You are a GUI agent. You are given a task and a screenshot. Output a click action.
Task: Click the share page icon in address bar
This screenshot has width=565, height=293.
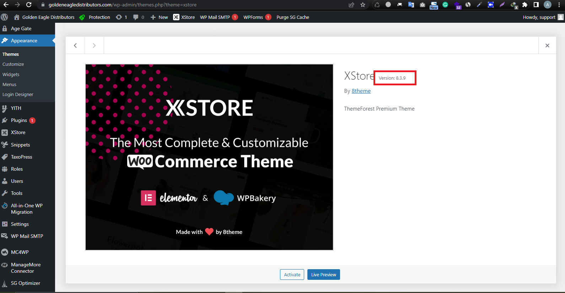click(351, 5)
